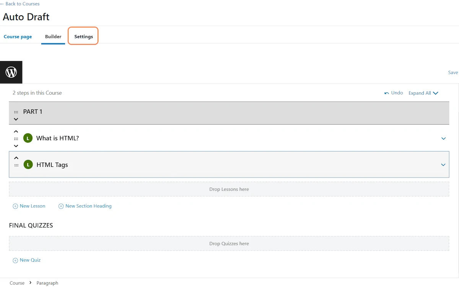Screen dimensions: 459x287
Task: Go back to Courses
Action: pos(20,4)
